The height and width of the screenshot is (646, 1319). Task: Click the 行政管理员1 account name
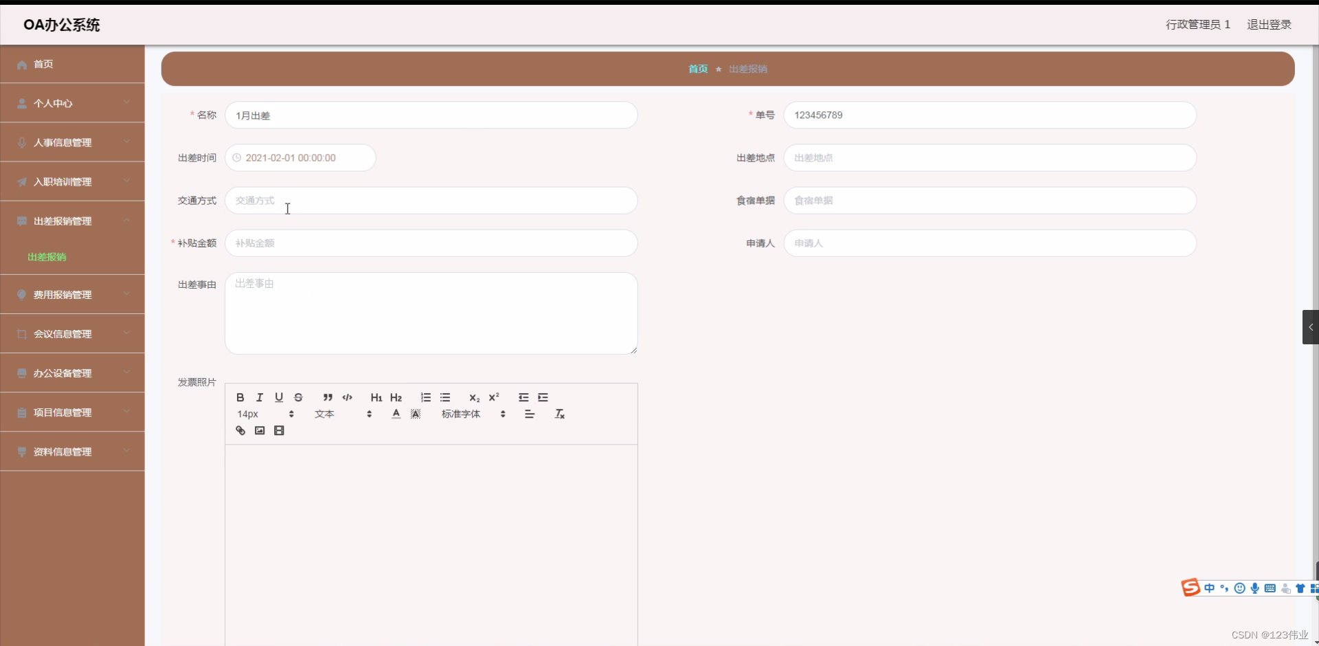[1198, 24]
